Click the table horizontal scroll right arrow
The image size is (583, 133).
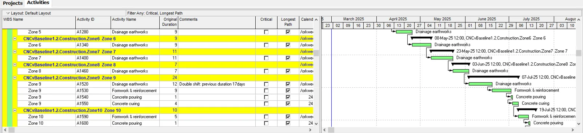[x=310, y=130]
